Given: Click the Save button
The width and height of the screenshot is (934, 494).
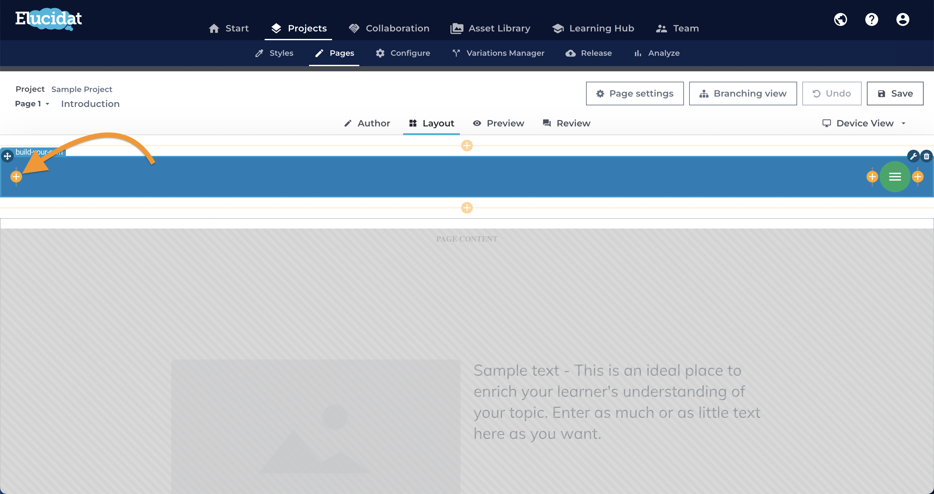Looking at the screenshot, I should 895,93.
